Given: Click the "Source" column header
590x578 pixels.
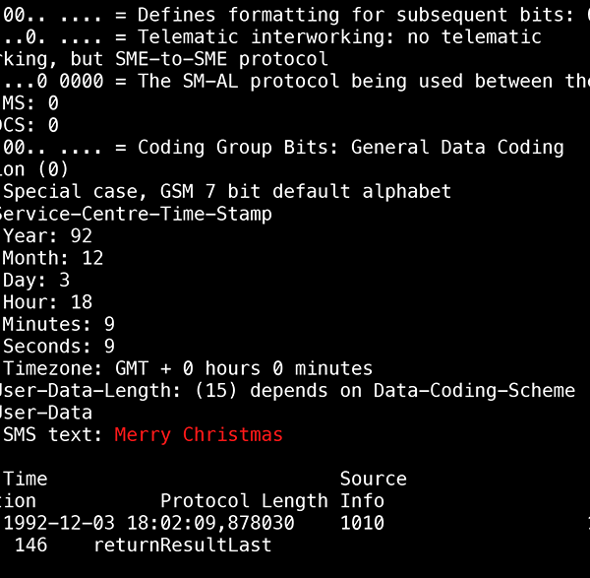Looking at the screenshot, I should [x=373, y=479].
